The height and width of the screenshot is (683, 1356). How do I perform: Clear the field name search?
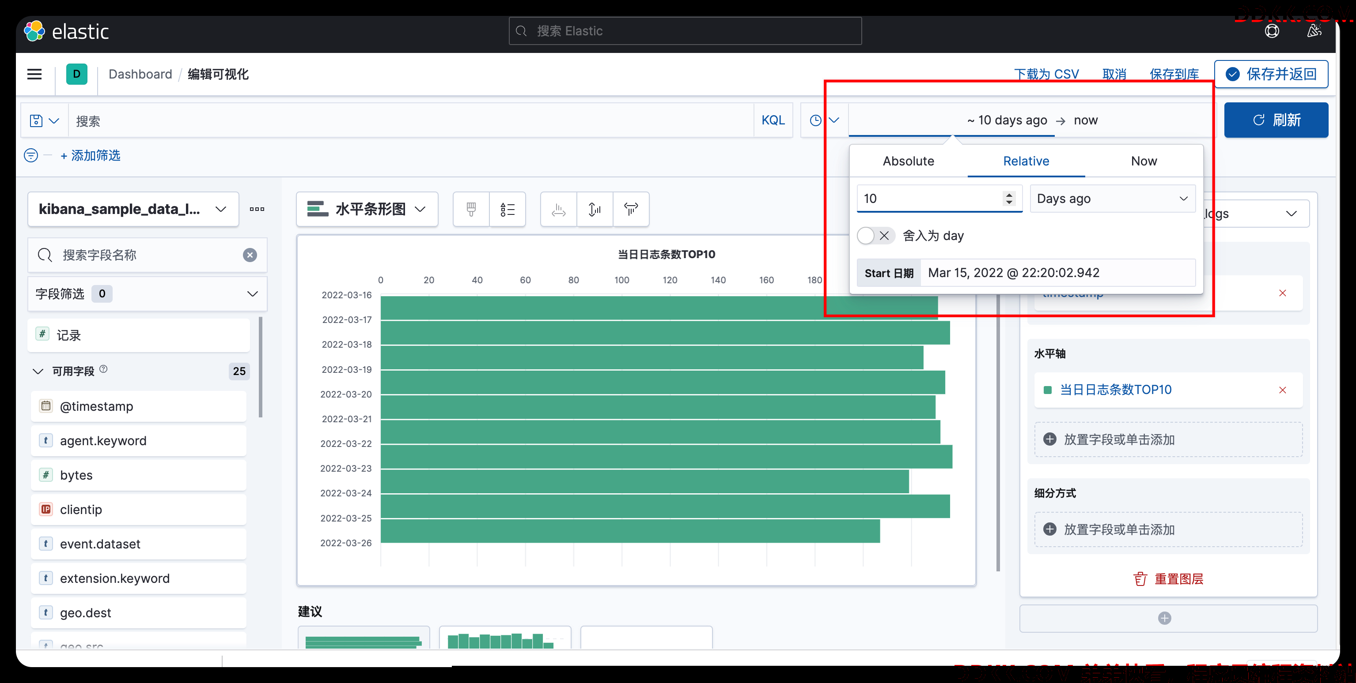tap(250, 255)
